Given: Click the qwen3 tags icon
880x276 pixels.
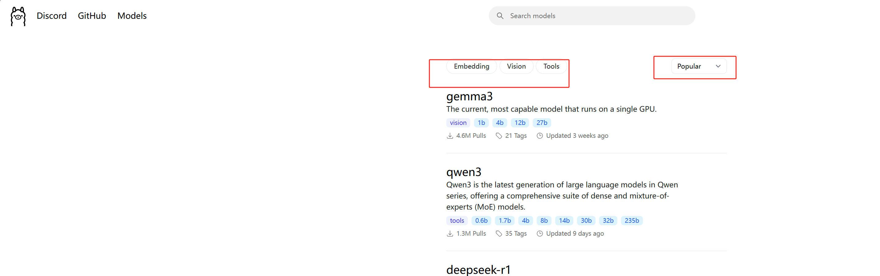Looking at the screenshot, I should click(499, 234).
